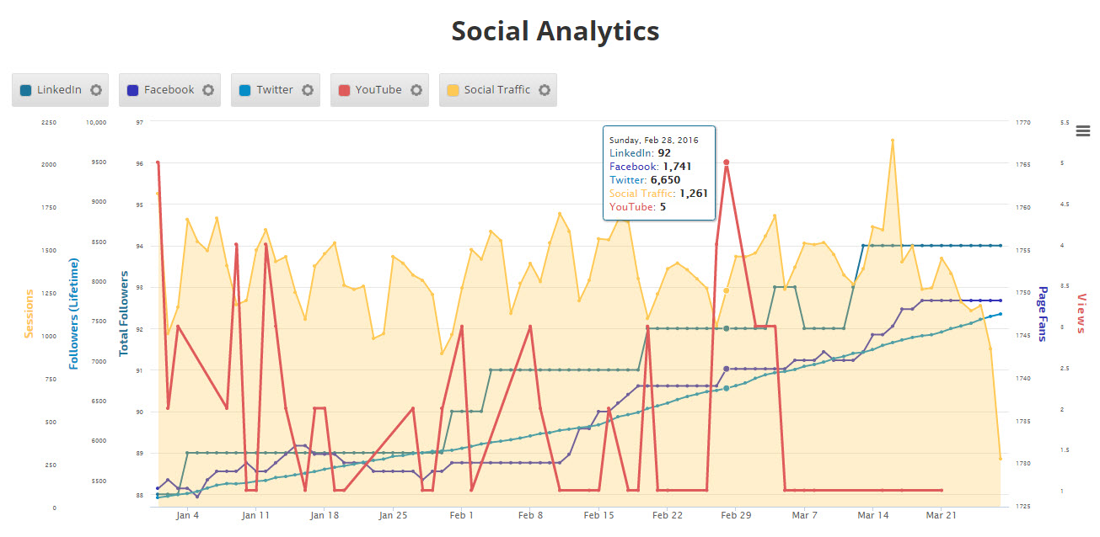The height and width of the screenshot is (537, 1100).
Task: Click the Jan 4 date label
Action: click(189, 514)
